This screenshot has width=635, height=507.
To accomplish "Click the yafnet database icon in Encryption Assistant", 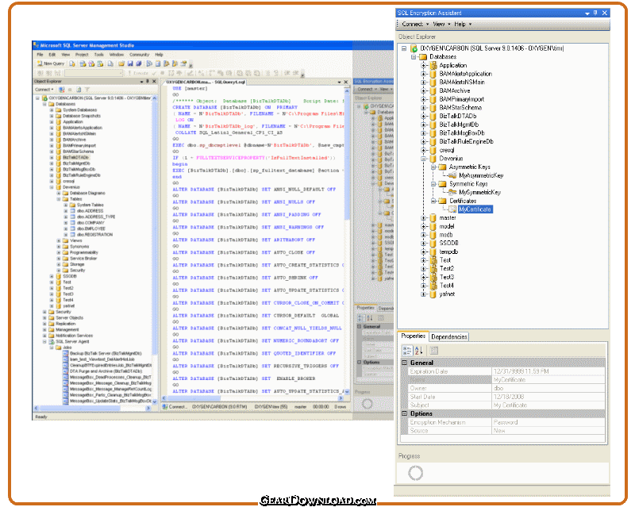I will tap(433, 294).
